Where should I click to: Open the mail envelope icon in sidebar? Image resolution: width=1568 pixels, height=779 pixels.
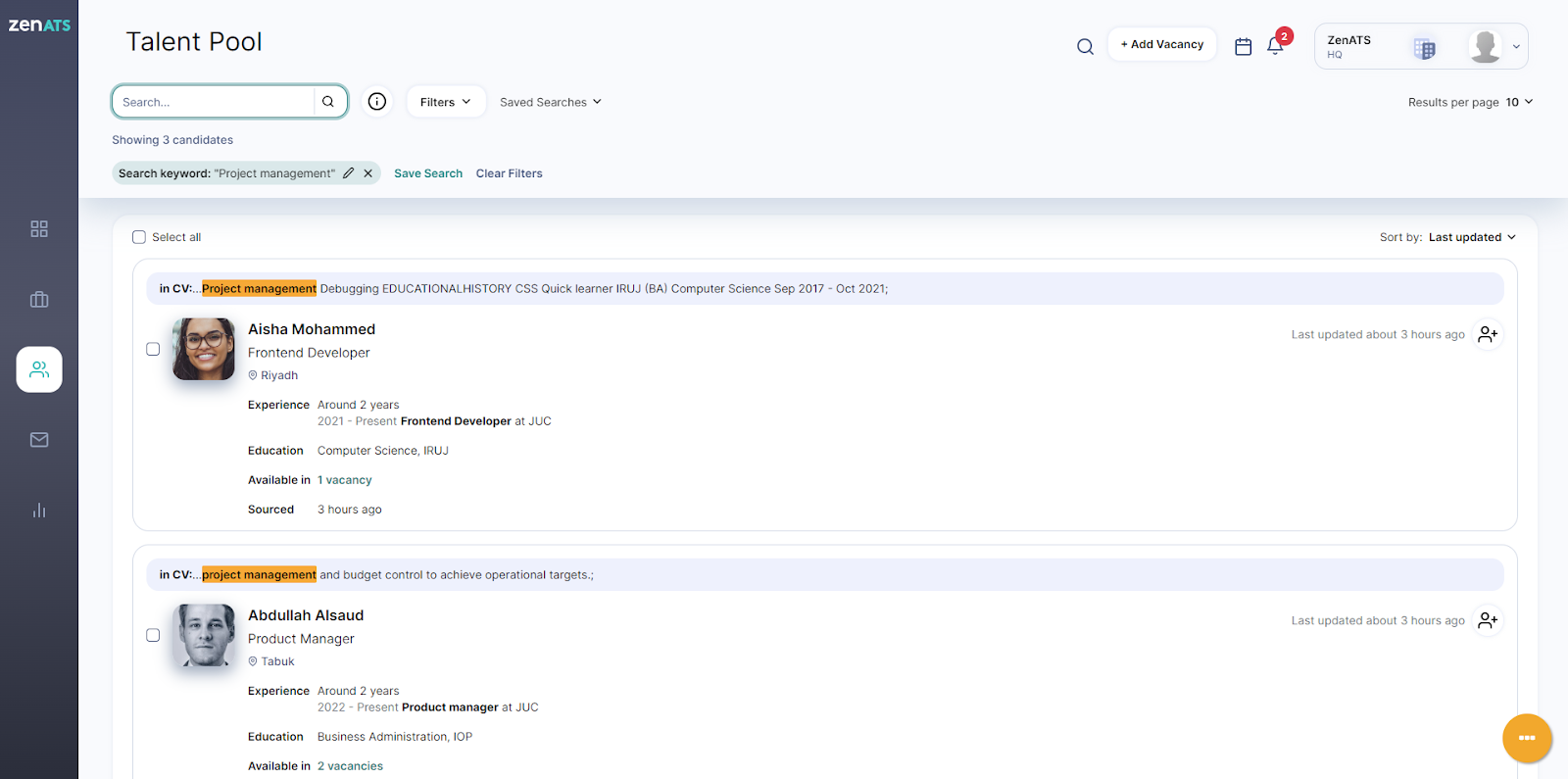tap(39, 440)
